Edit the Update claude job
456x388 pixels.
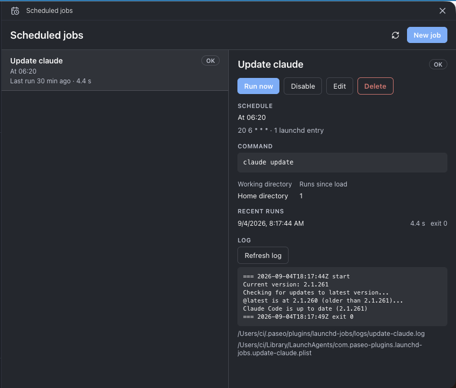pos(339,86)
